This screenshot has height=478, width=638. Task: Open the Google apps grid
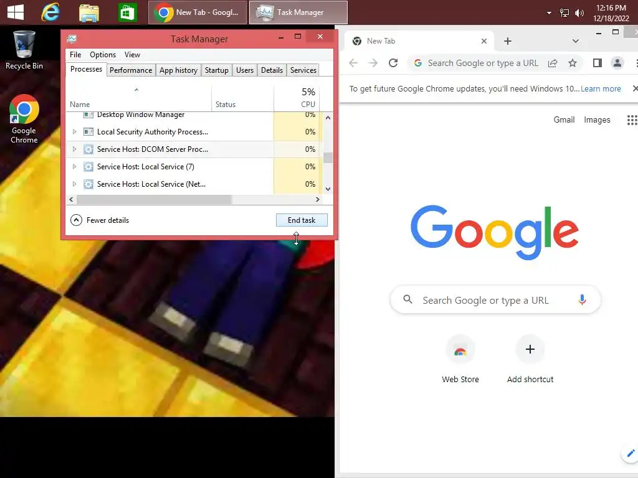point(632,120)
